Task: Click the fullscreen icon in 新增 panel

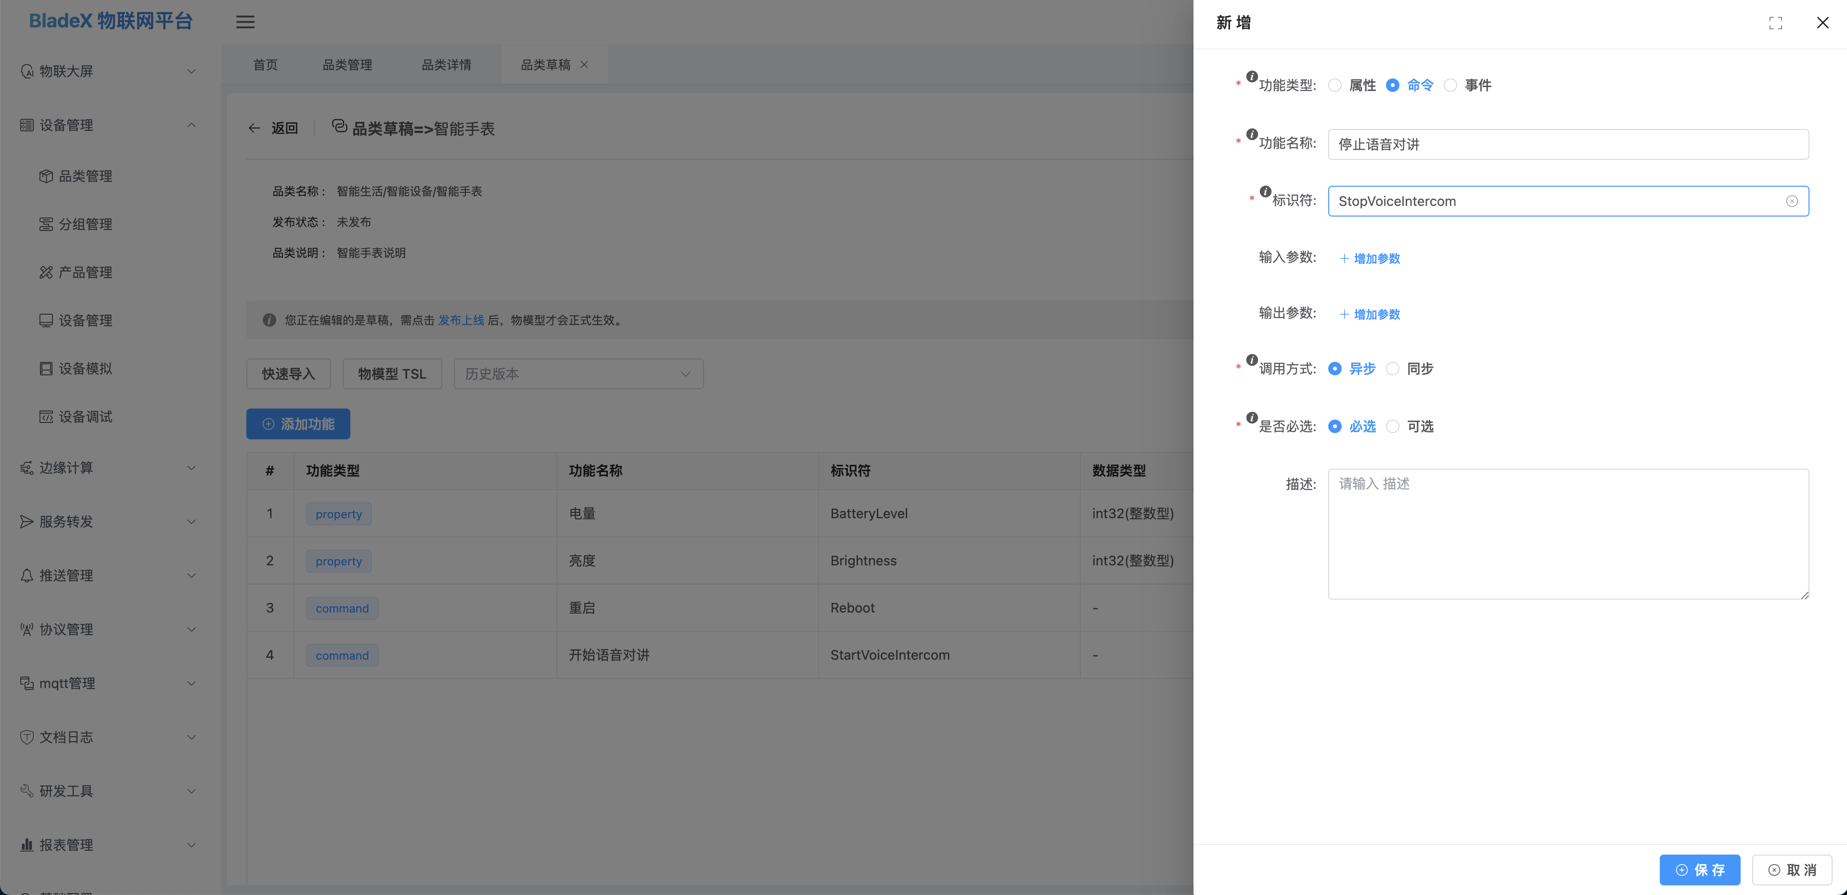Action: click(1775, 23)
